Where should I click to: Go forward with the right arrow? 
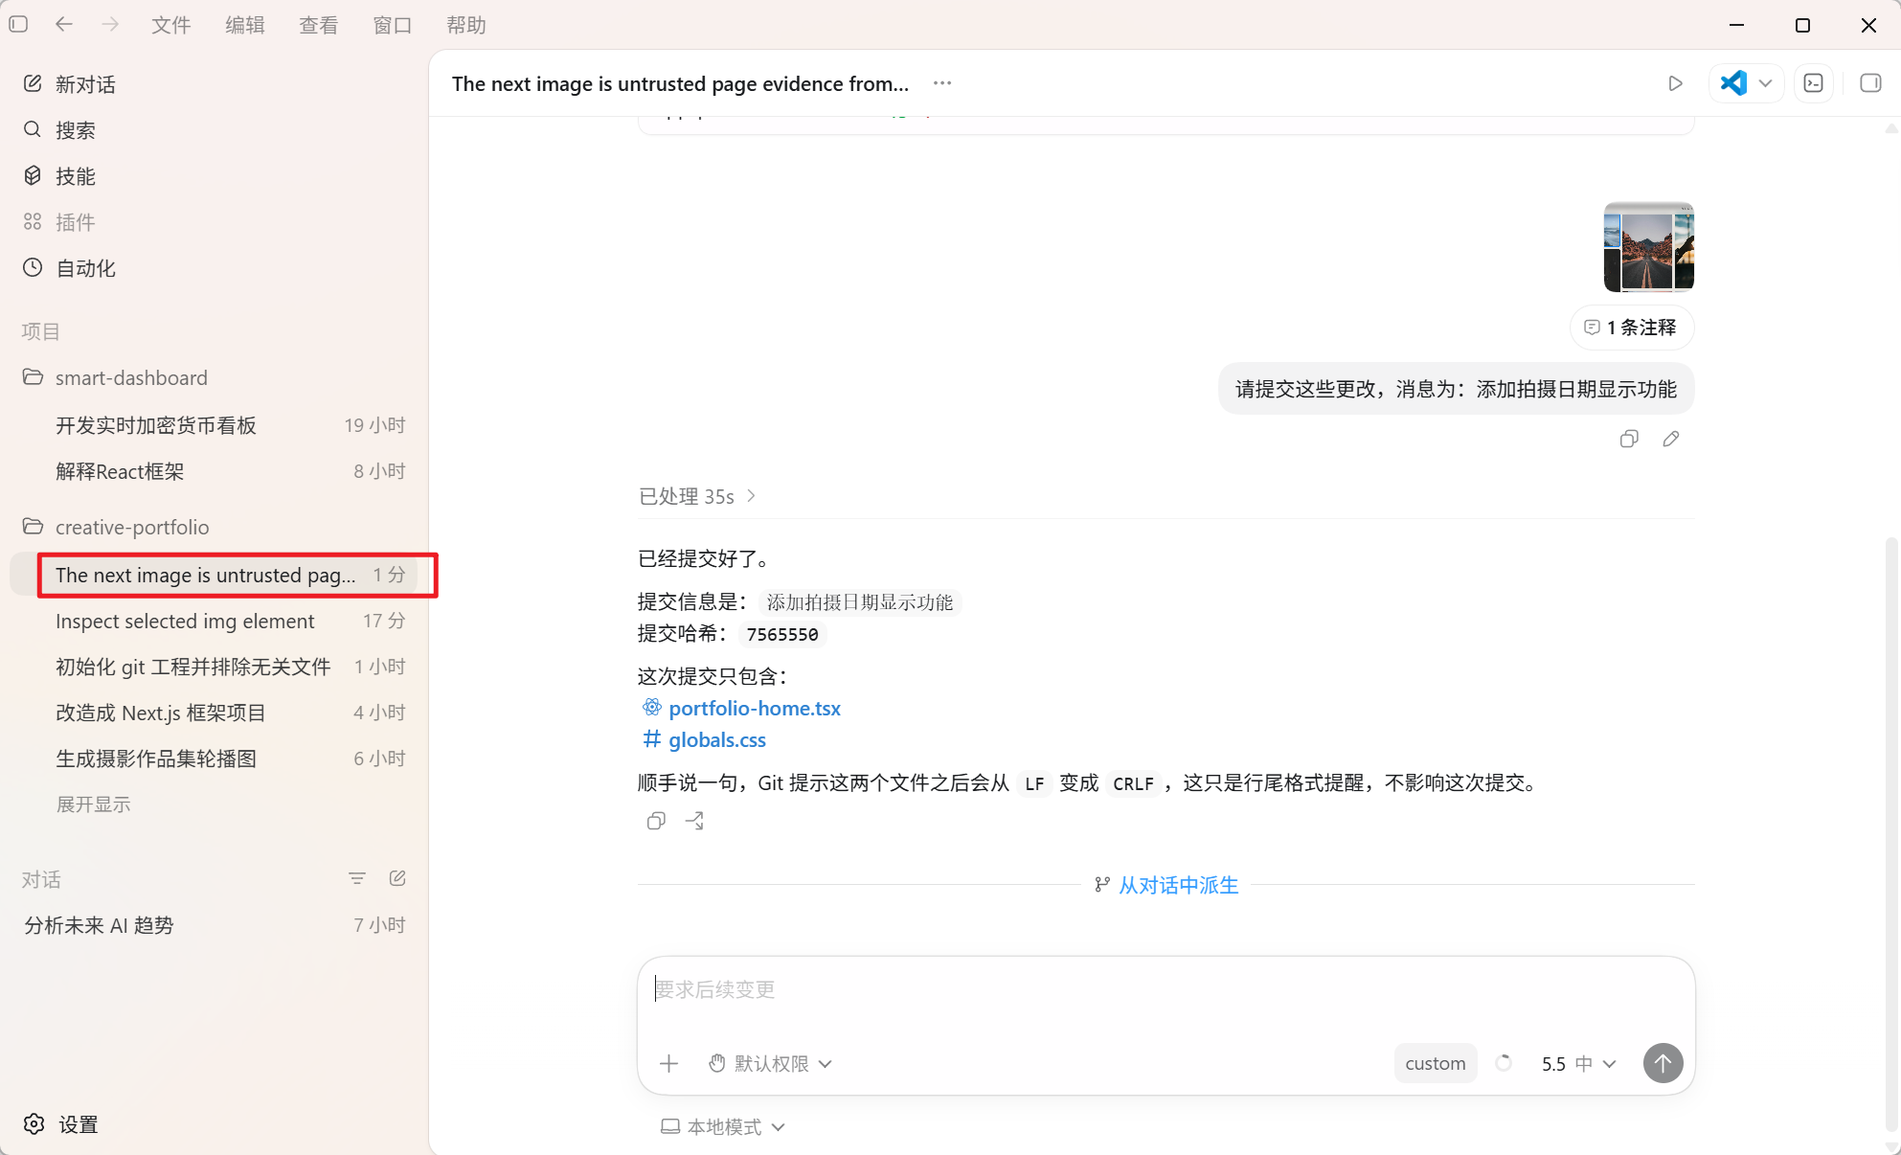[110, 24]
